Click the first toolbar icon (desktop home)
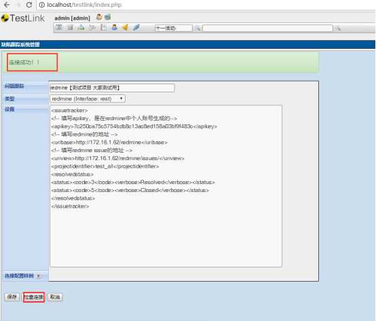This screenshot has height=321, width=376. click(x=59, y=27)
